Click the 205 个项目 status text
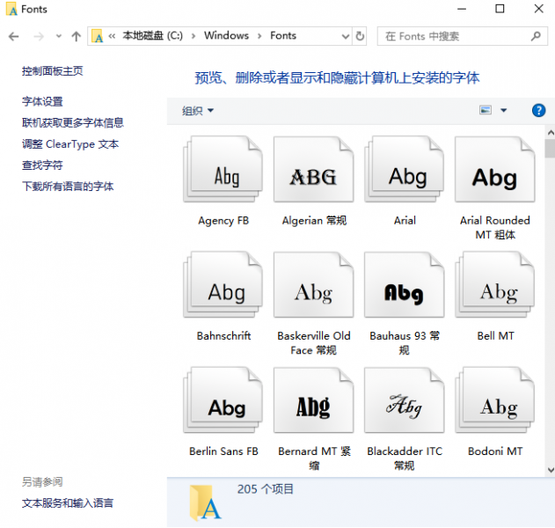555x528 pixels. click(265, 489)
